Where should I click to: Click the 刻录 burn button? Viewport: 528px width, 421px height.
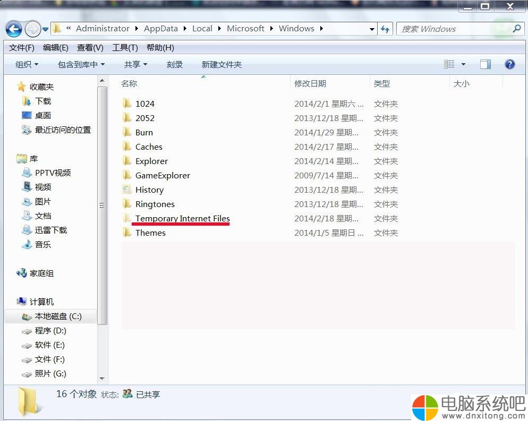pos(174,64)
